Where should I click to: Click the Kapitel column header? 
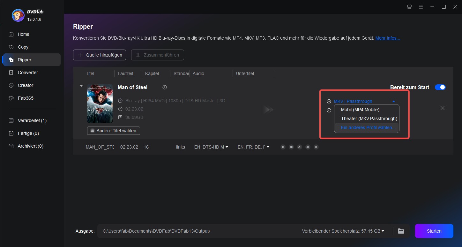click(x=152, y=73)
